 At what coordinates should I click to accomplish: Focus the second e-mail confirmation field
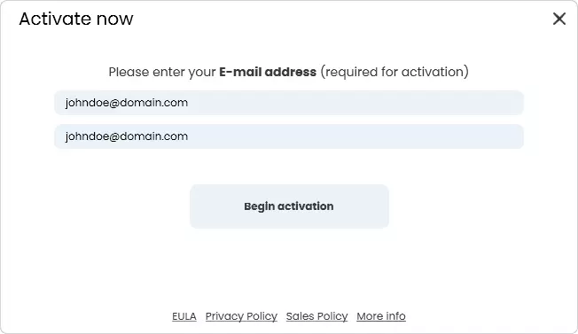pyautogui.click(x=289, y=136)
